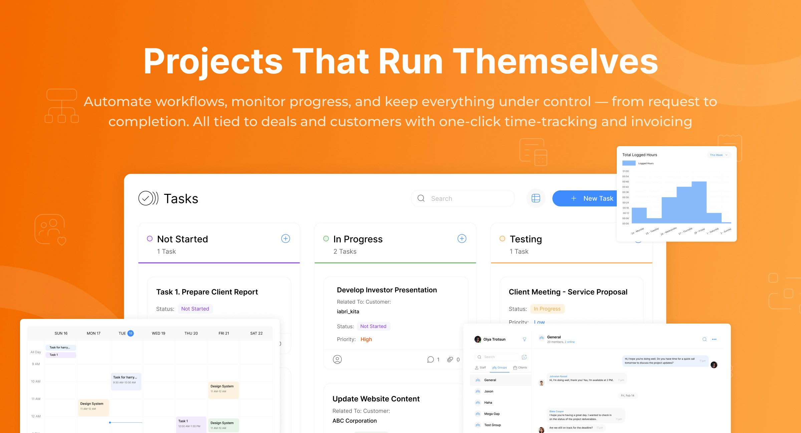Select the Mega Gap group
Screen dimensions: 801x433
point(492,414)
